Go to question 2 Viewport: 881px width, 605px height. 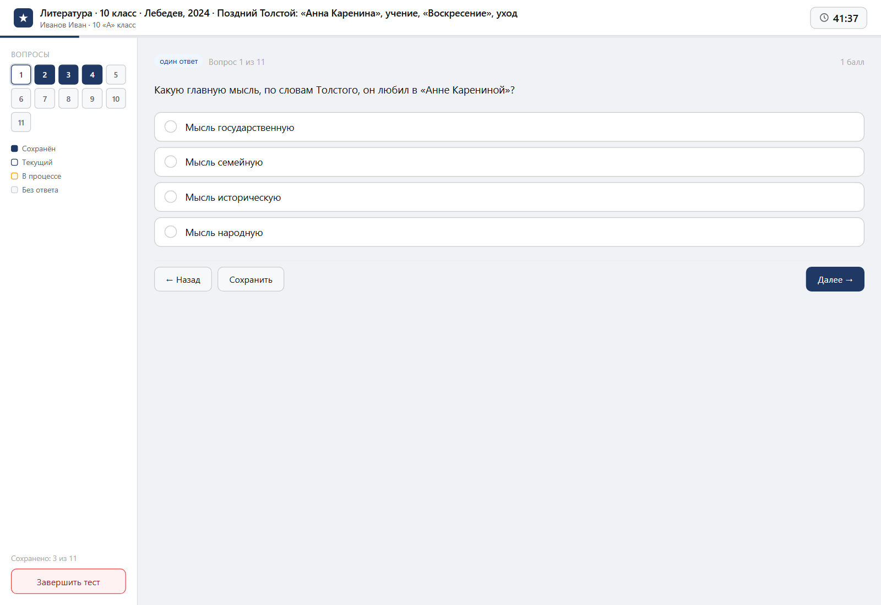[45, 75]
